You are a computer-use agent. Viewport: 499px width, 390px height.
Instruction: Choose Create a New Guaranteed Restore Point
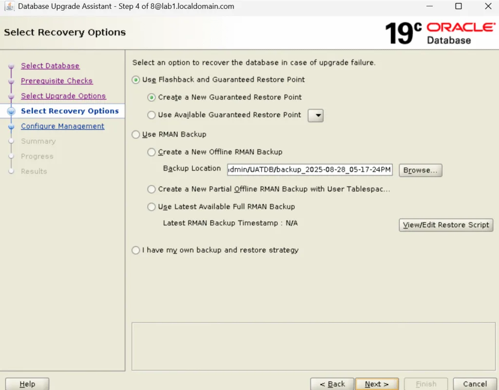152,97
